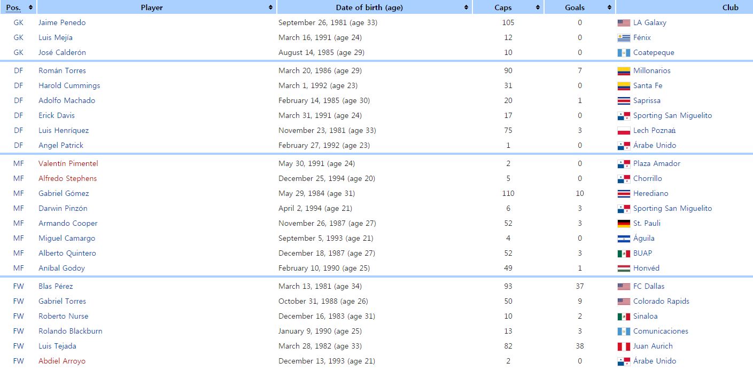
Task: Click the Costa Rica flag icon beside Saprissa
Action: pos(624,101)
